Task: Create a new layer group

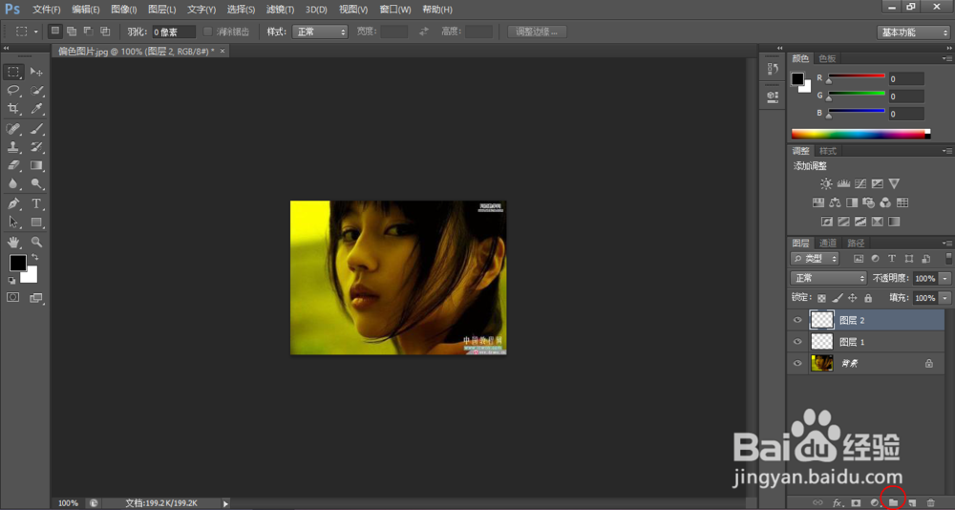Action: 894,502
